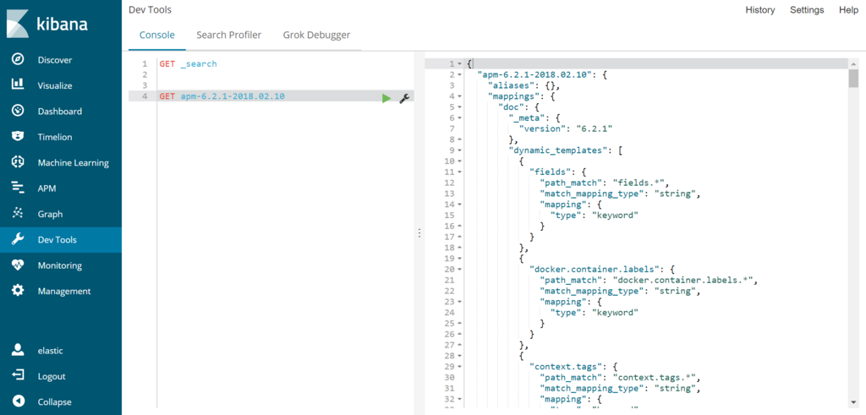The image size is (866, 415).
Task: Click the Kibana logo
Action: tap(47, 25)
